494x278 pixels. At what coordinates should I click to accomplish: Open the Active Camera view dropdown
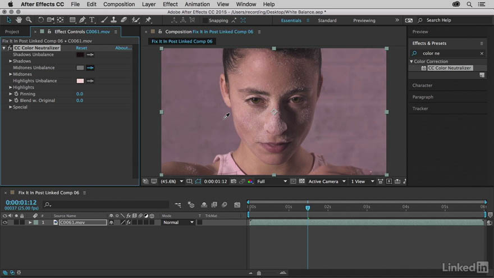point(327,181)
